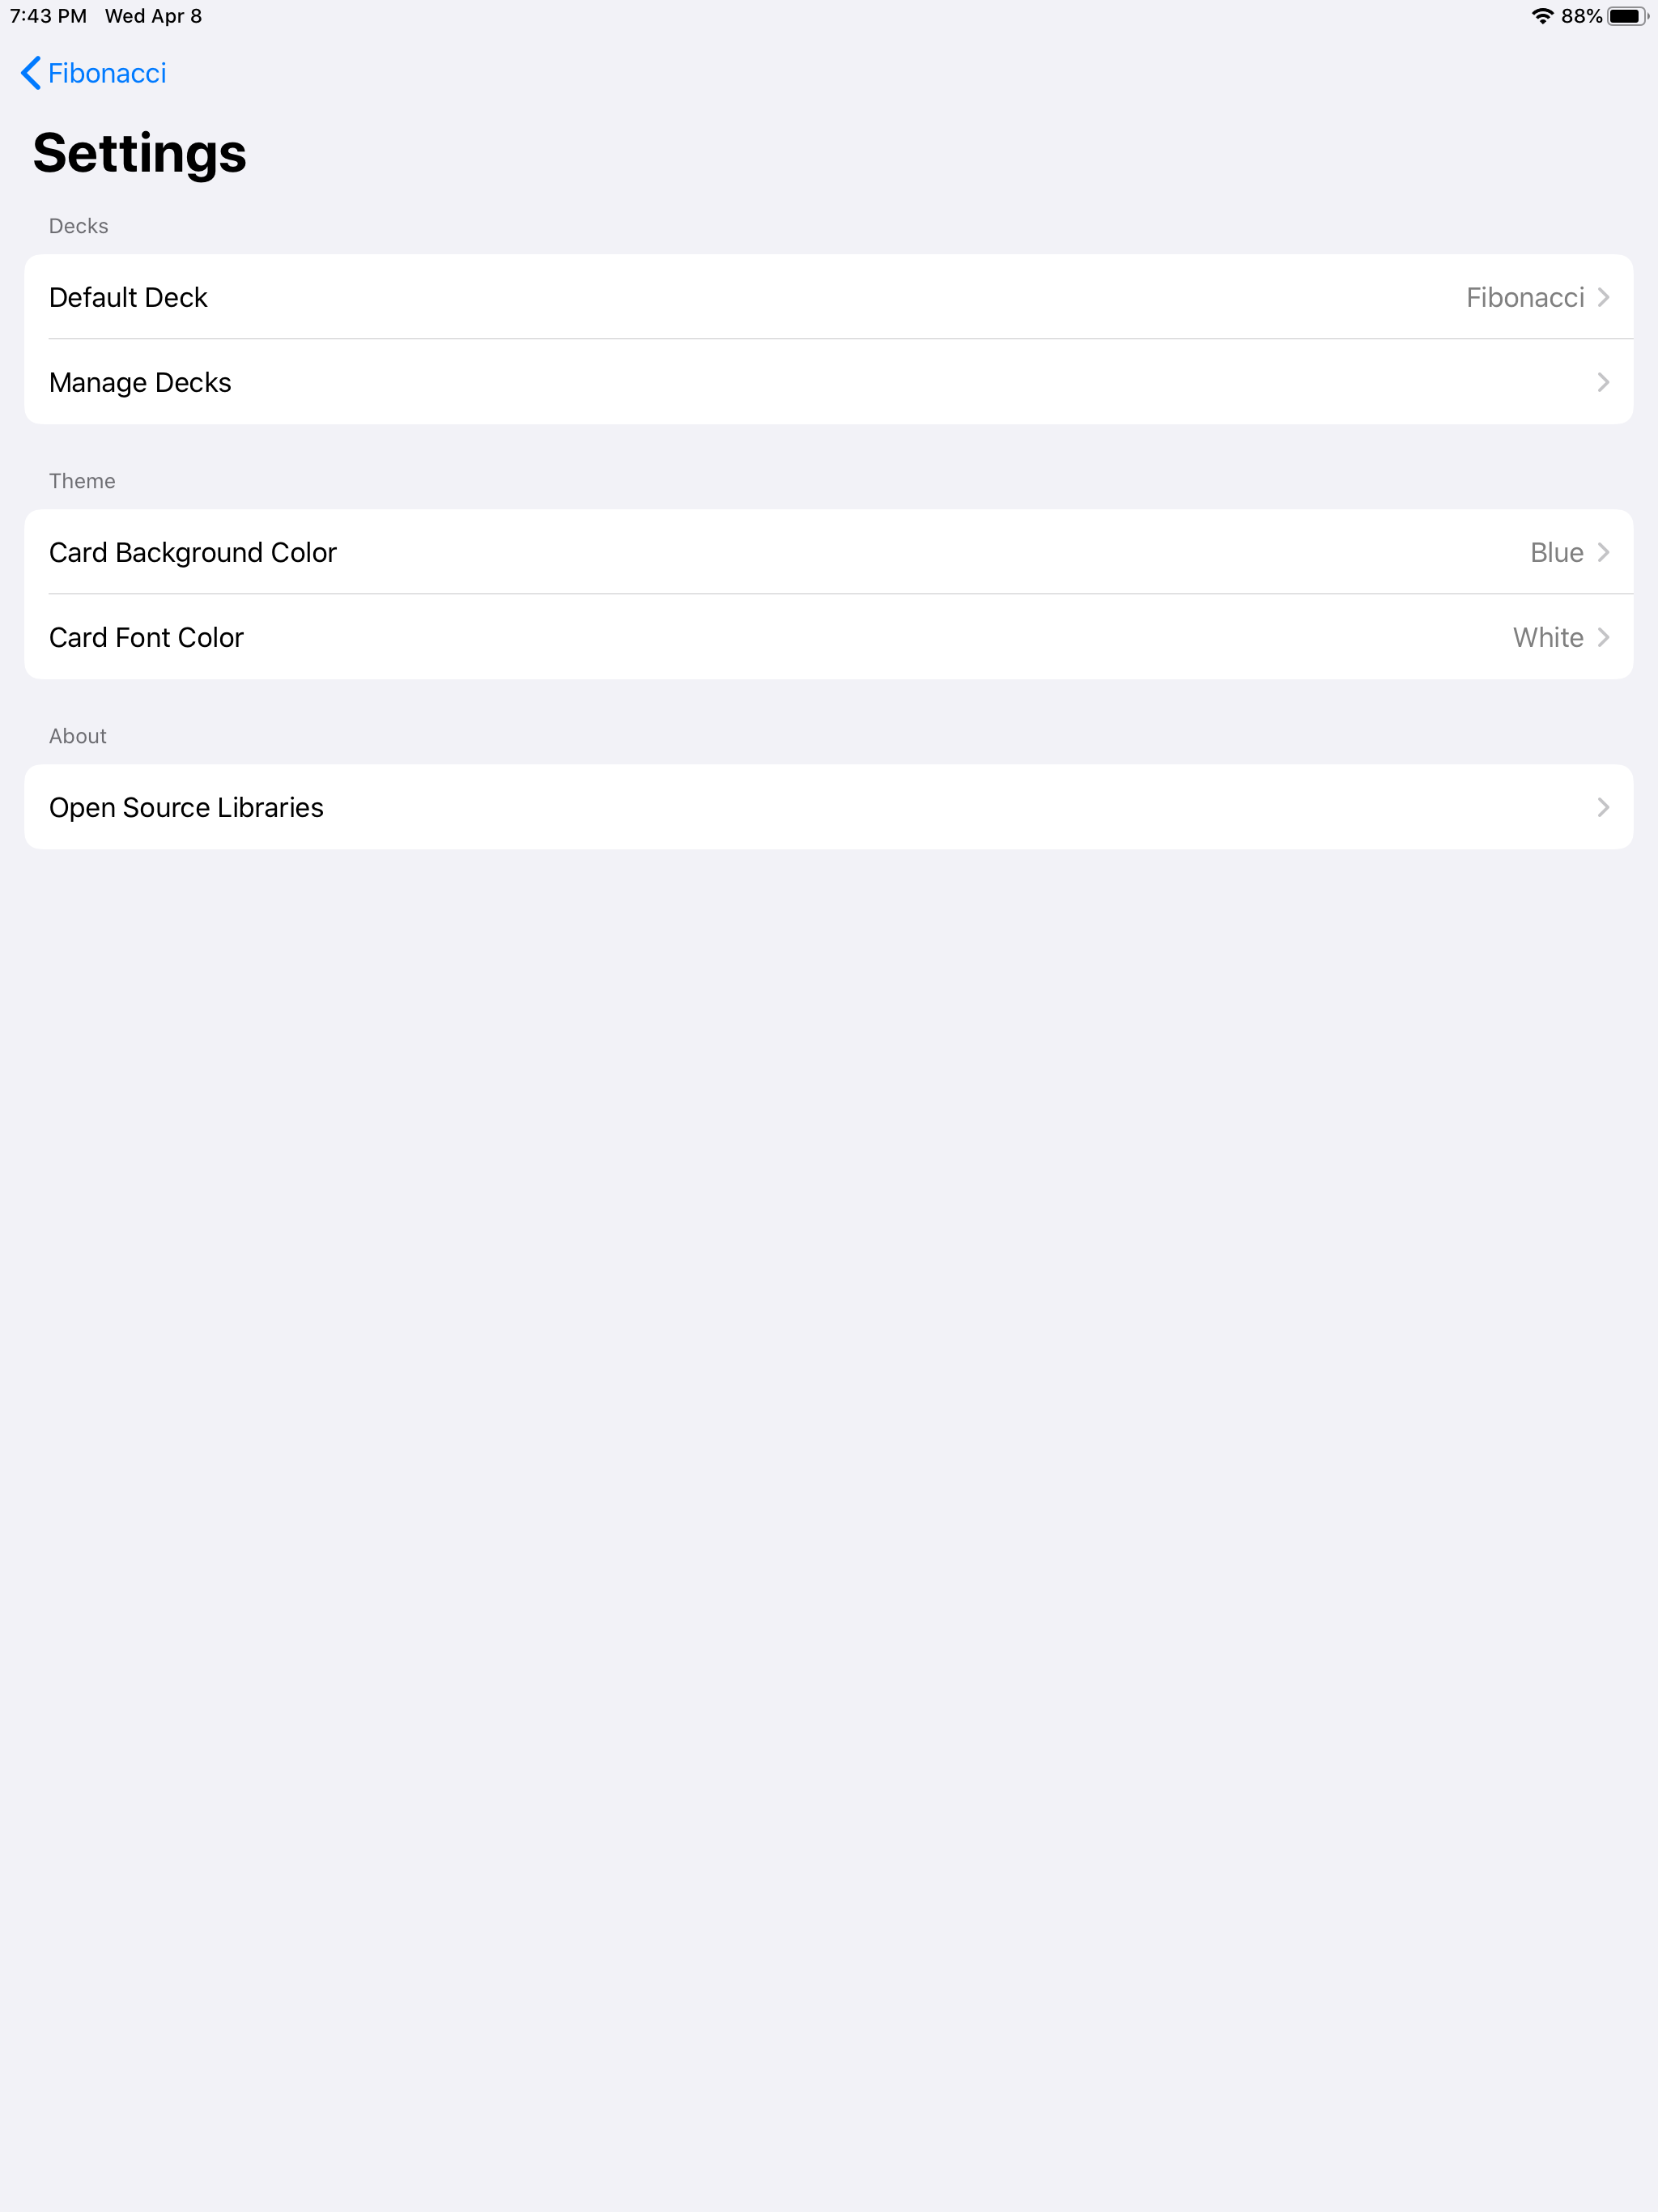Tap the Wed Apr 8 date

[153, 16]
